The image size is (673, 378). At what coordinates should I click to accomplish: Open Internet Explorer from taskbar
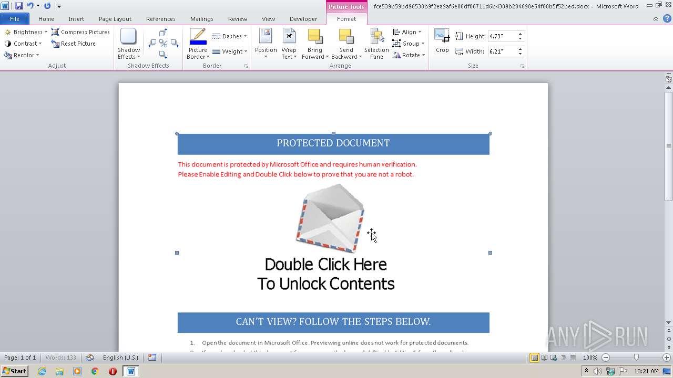pyautogui.click(x=42, y=371)
